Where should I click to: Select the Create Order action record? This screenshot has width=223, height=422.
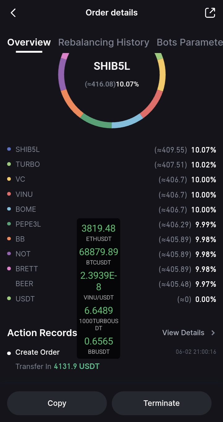tap(37, 352)
